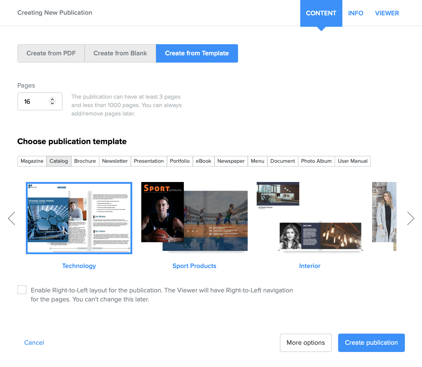Click the down arrow to decrease page count

click(x=52, y=104)
